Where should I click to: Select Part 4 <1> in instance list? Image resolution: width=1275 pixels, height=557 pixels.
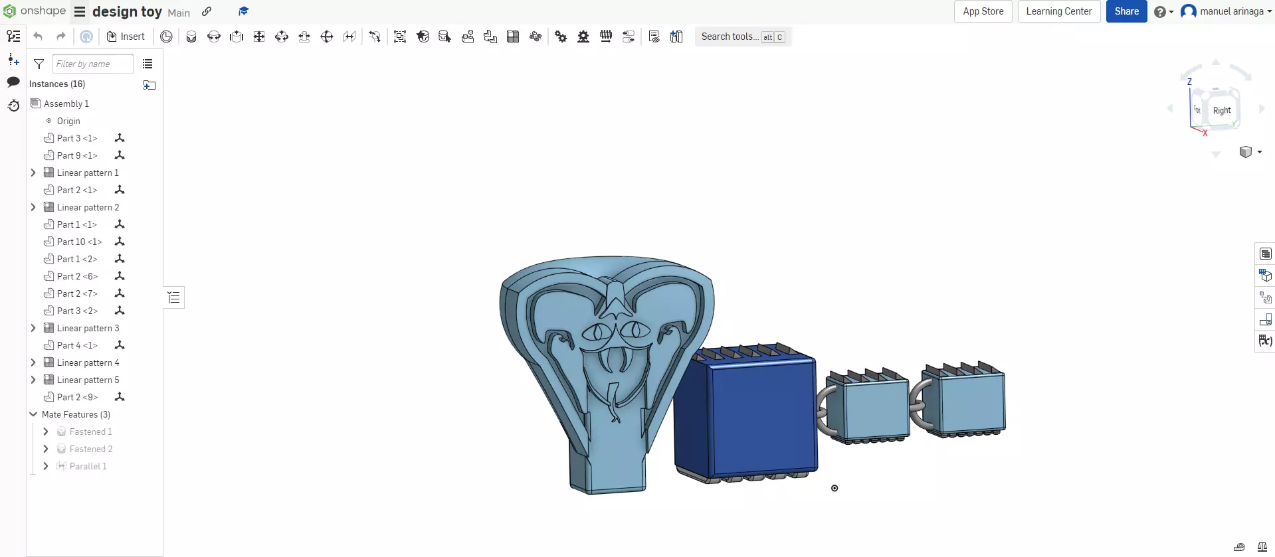point(77,345)
